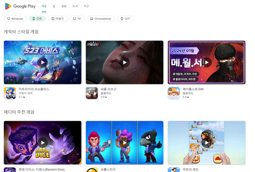This screenshot has width=255, height=172.
Task: Open the 랜덤 다이스: 디펜스(Random Dice) title
Action: [42, 169]
